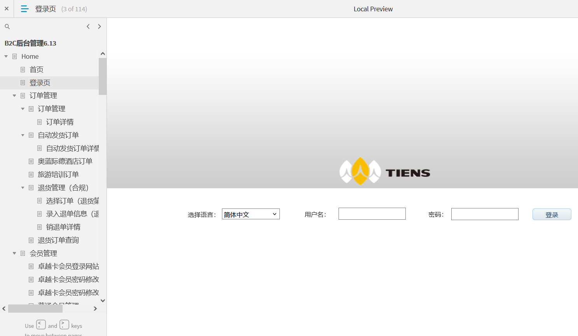
Task: Open the 销退单详情 page
Action: tap(63, 227)
